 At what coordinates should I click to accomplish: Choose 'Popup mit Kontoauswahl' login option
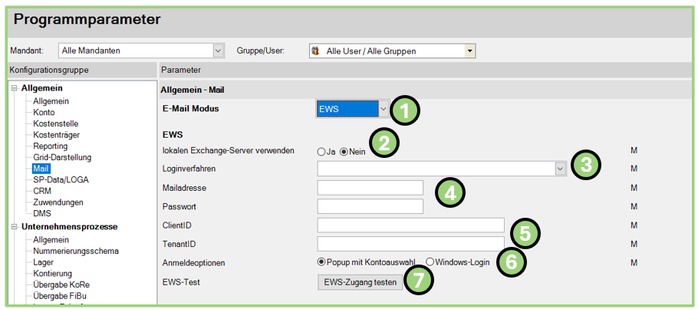[x=321, y=262]
